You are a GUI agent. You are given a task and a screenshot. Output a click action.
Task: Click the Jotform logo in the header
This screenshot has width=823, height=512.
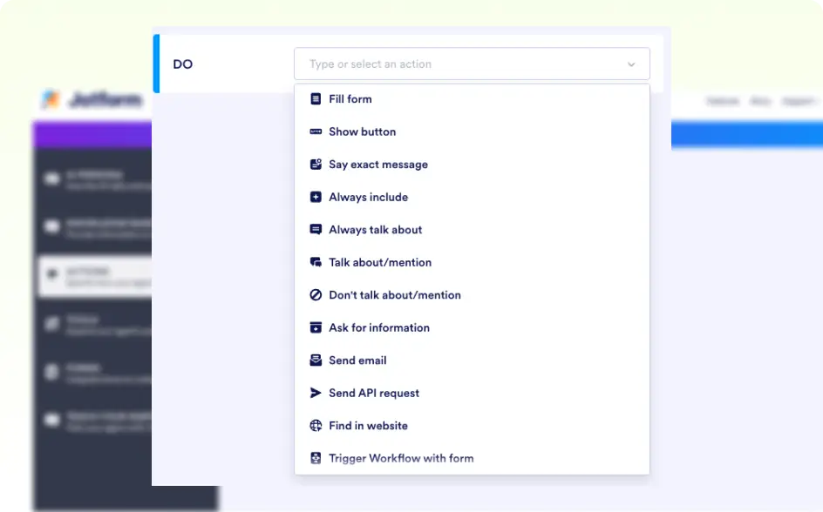pos(92,100)
